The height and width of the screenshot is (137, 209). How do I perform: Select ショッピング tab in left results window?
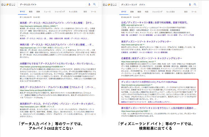[60, 12]
